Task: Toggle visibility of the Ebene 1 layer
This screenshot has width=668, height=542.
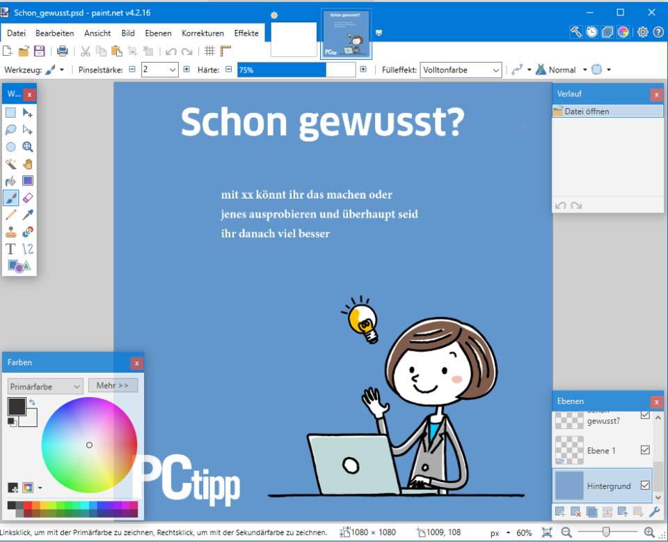Action: (644, 451)
